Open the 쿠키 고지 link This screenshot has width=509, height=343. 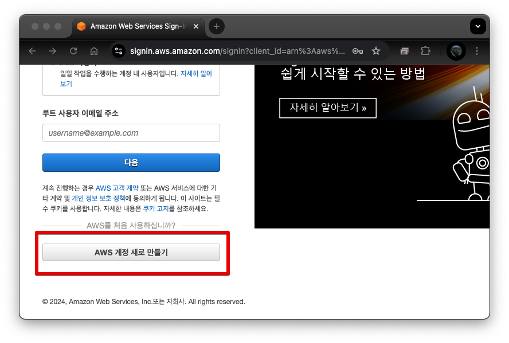point(156,208)
